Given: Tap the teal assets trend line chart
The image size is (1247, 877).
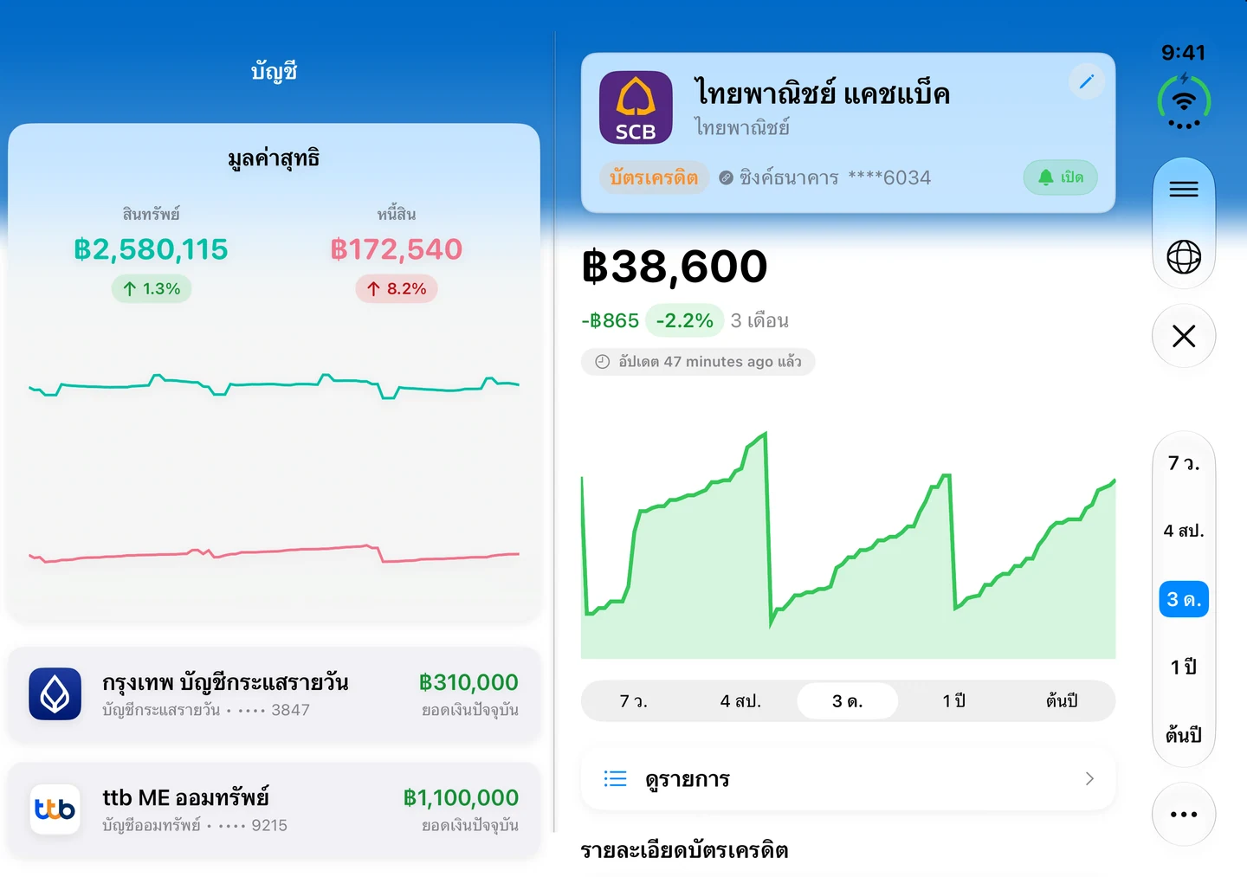Looking at the screenshot, I should coord(275,386).
